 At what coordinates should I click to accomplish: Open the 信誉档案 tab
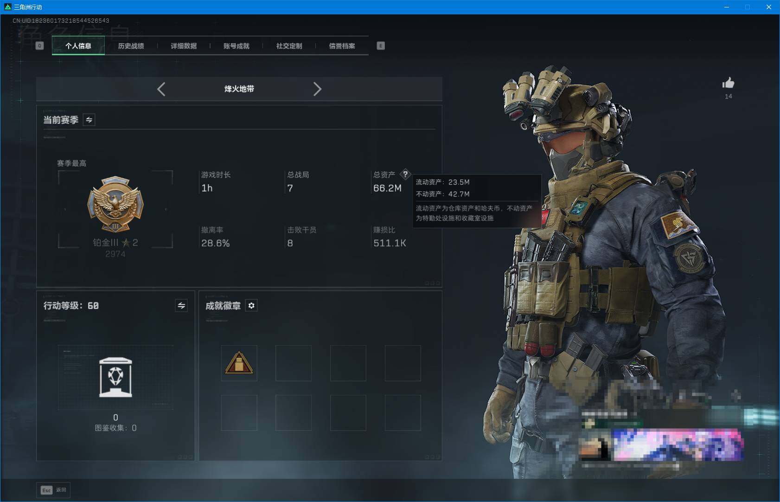[343, 45]
